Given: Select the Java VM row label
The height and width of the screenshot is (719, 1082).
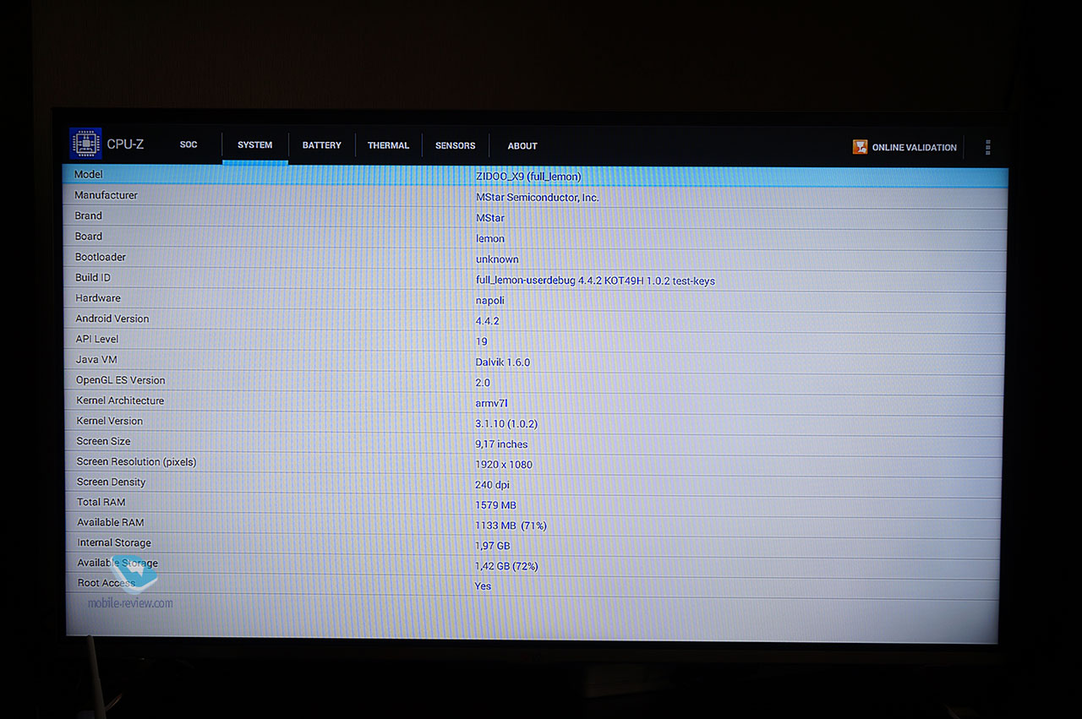Looking at the screenshot, I should click(x=96, y=359).
